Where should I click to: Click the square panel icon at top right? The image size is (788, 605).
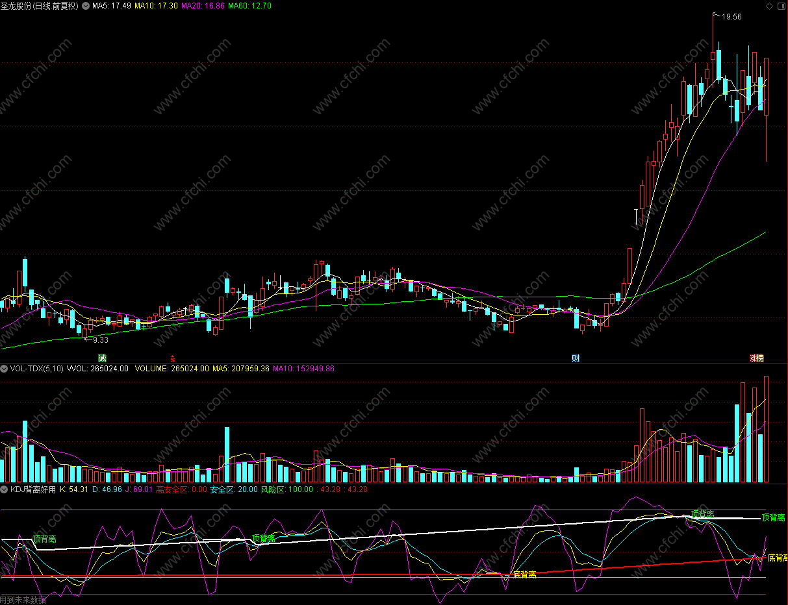tap(781, 6)
